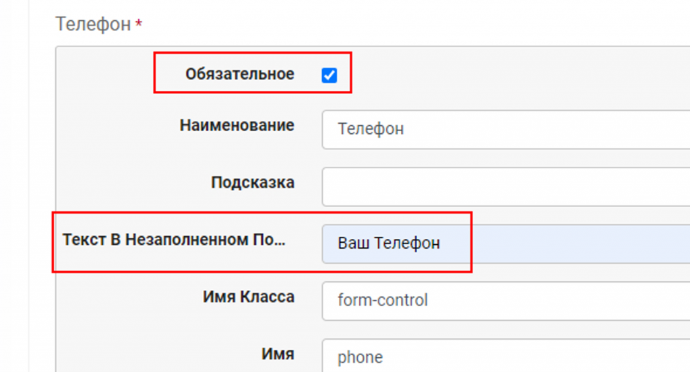Uncheck the Обязательное checkbox
The height and width of the screenshot is (372, 690).
click(329, 75)
